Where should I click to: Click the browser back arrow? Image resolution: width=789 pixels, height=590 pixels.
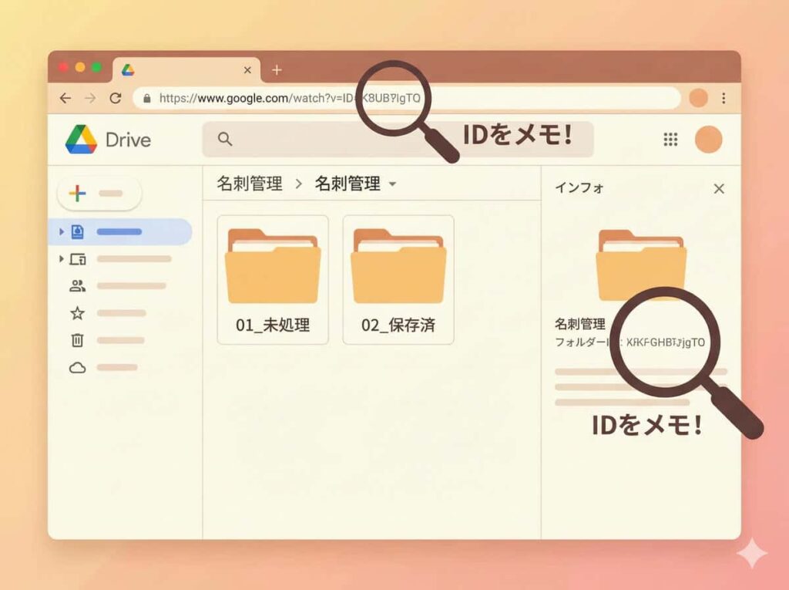(65, 98)
